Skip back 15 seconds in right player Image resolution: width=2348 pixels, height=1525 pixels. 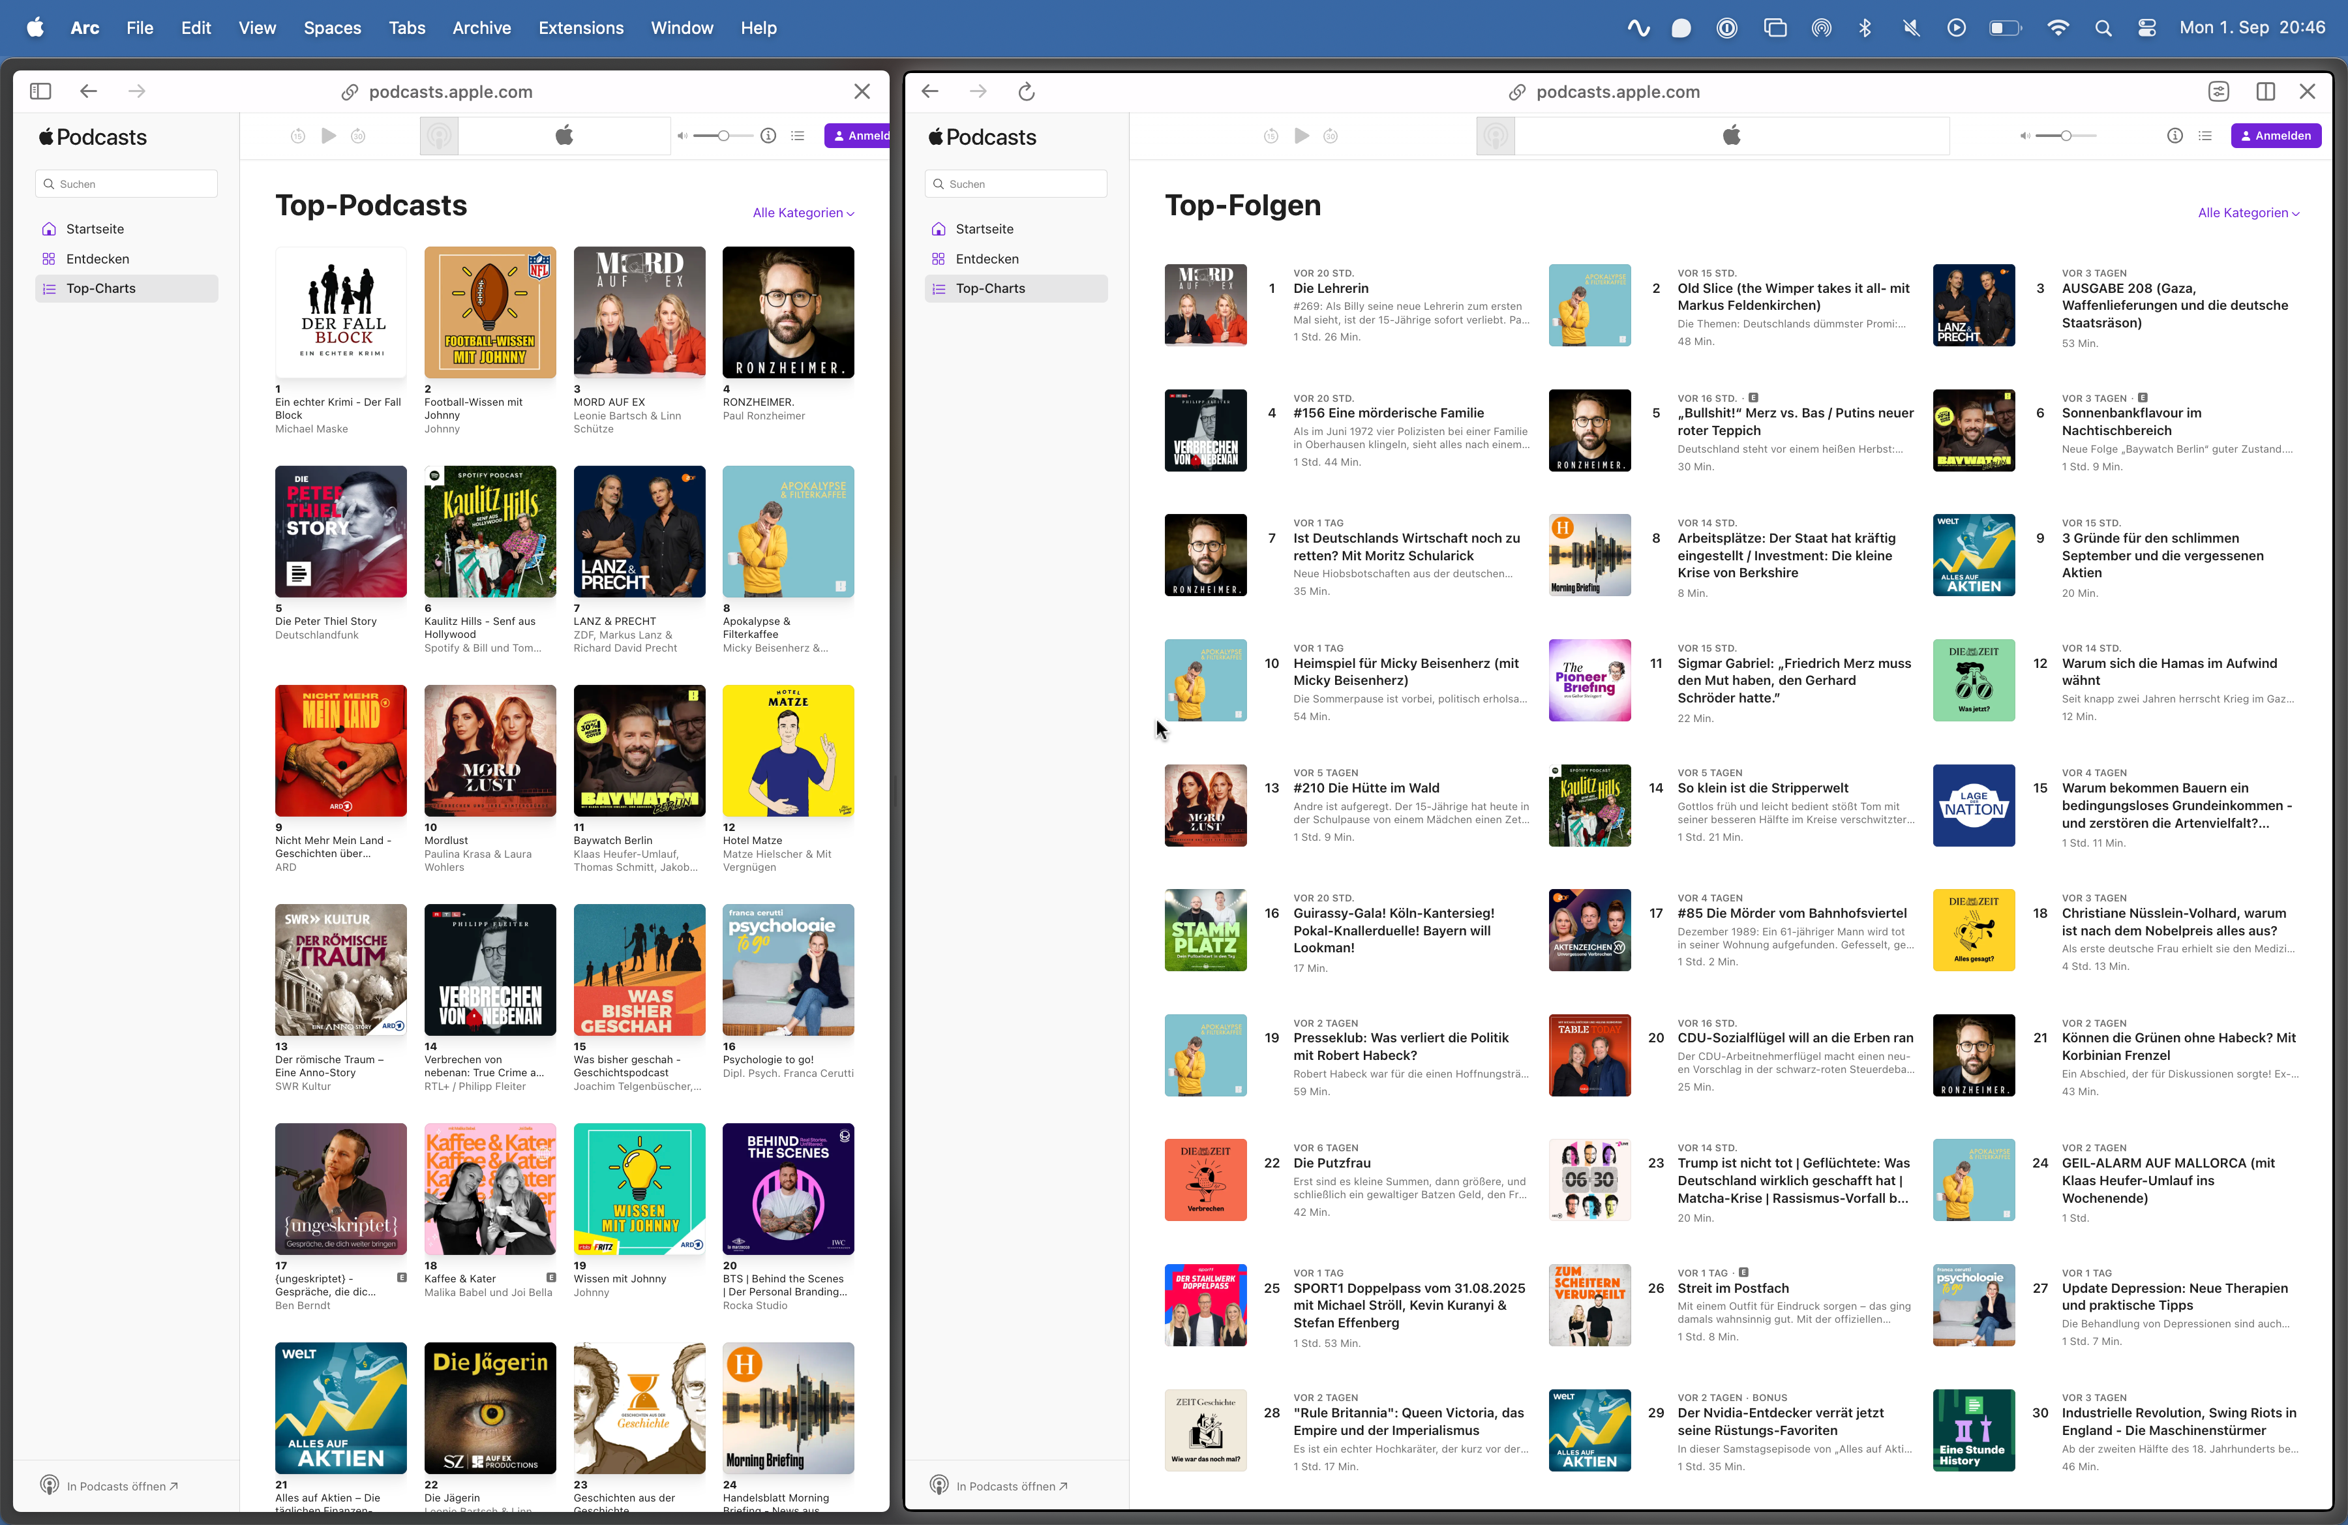(1271, 136)
